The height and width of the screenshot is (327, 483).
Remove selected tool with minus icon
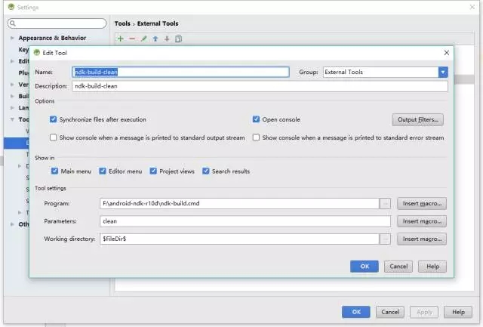132,39
